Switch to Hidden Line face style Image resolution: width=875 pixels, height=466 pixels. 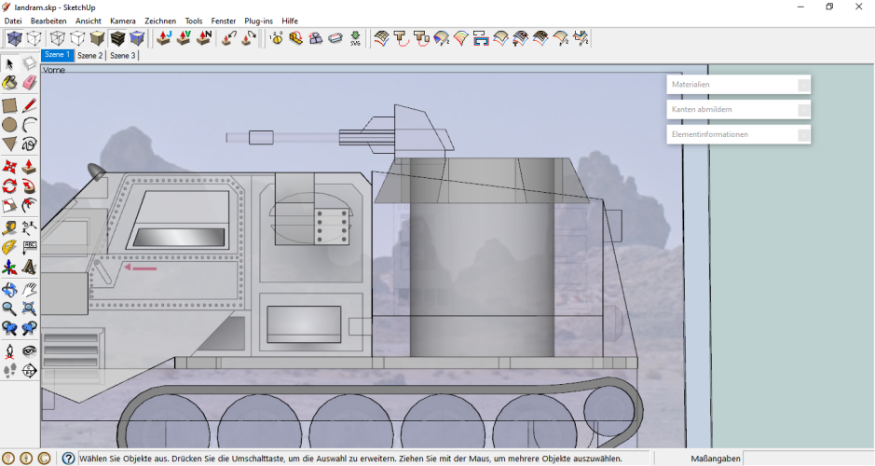point(77,38)
